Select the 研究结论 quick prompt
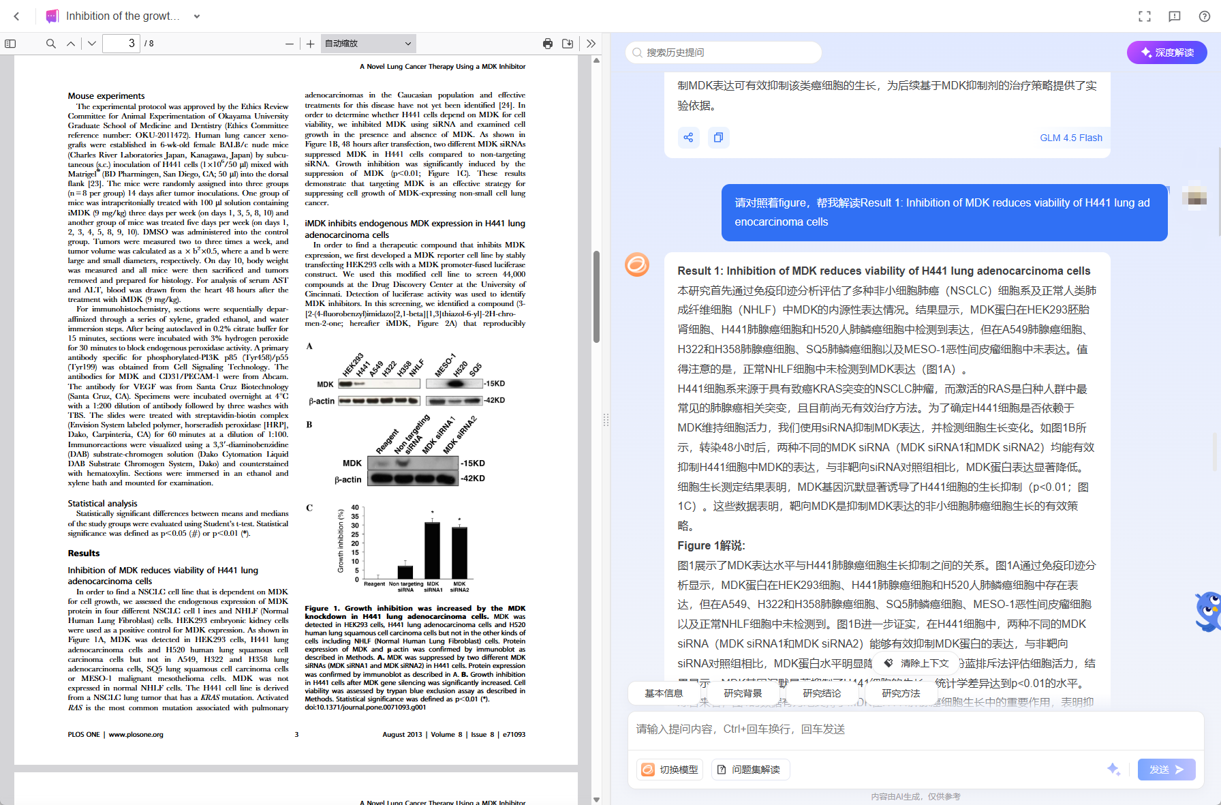The height and width of the screenshot is (805, 1221). [822, 693]
